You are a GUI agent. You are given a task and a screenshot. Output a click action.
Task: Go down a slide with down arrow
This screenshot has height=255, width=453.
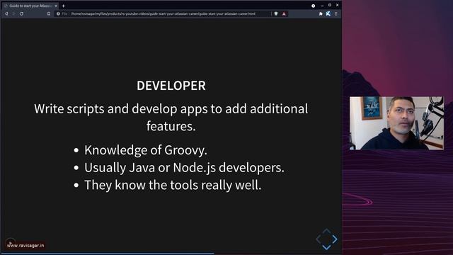(x=326, y=247)
